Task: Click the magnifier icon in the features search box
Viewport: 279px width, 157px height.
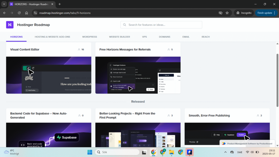Action: point(125,25)
